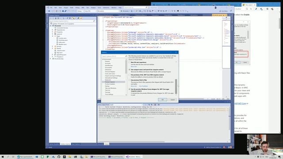This screenshot has height=159, width=283.
Task: Click Solution Explorer search magnifier icon
Action: pos(94,21)
